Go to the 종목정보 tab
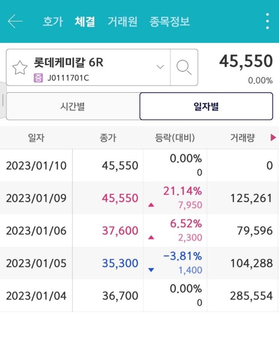 pyautogui.click(x=170, y=21)
